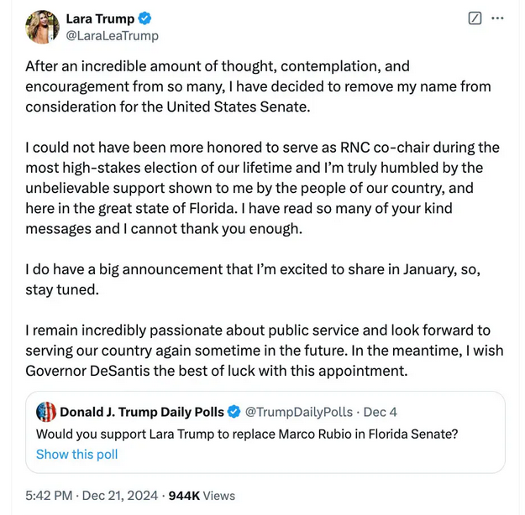Click the paragraph mentioning Governor DeSantis
The image size is (525, 515).
click(252, 351)
